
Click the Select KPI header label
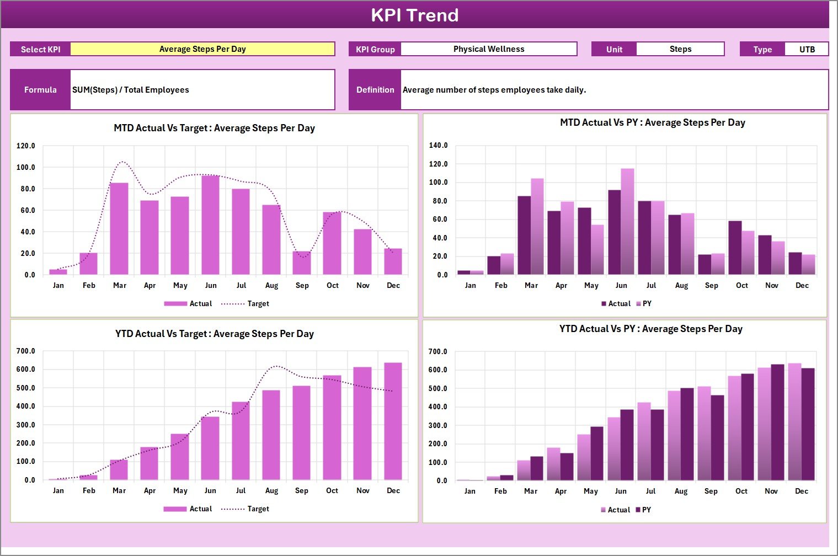click(40, 49)
